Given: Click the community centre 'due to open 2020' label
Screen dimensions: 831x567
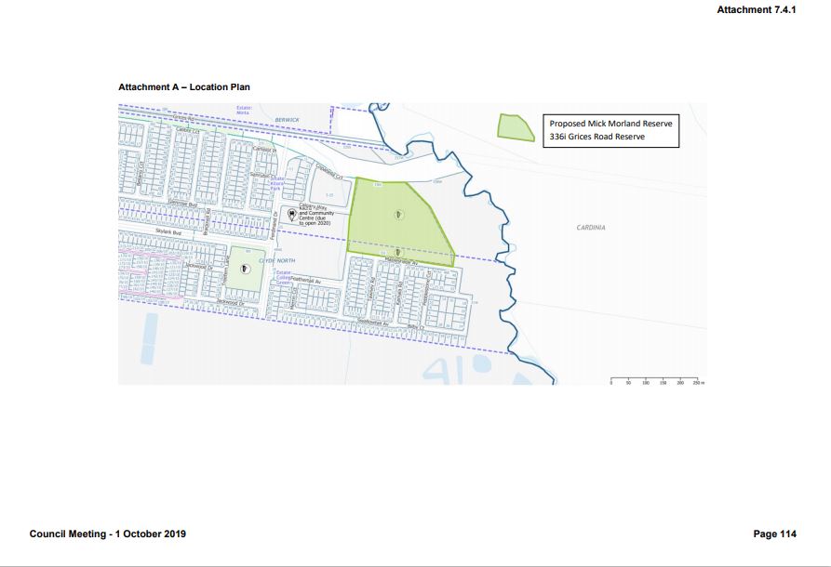Looking at the screenshot, I should pos(316,214).
